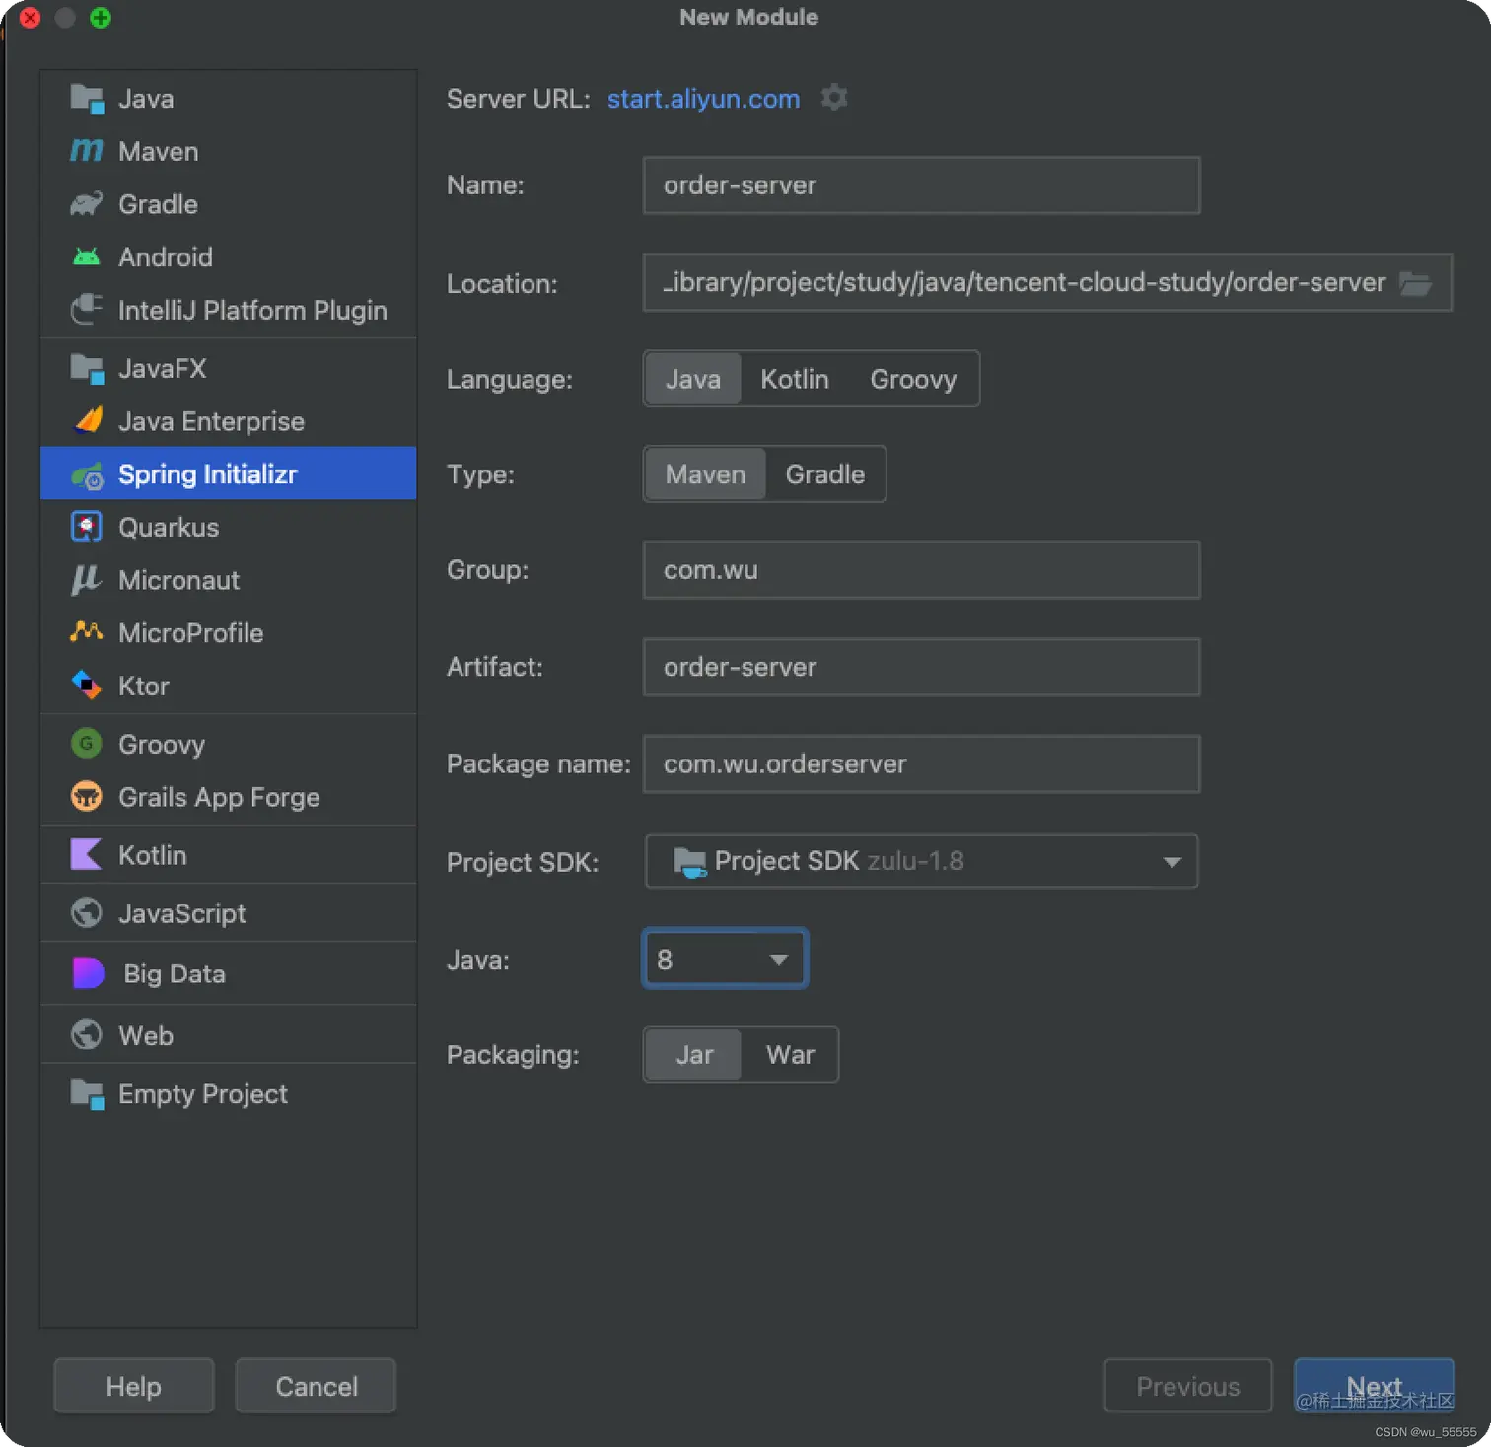Set packaging to Jar
This screenshot has width=1491, height=1447.
694,1054
